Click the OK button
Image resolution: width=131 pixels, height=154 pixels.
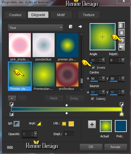91,147
